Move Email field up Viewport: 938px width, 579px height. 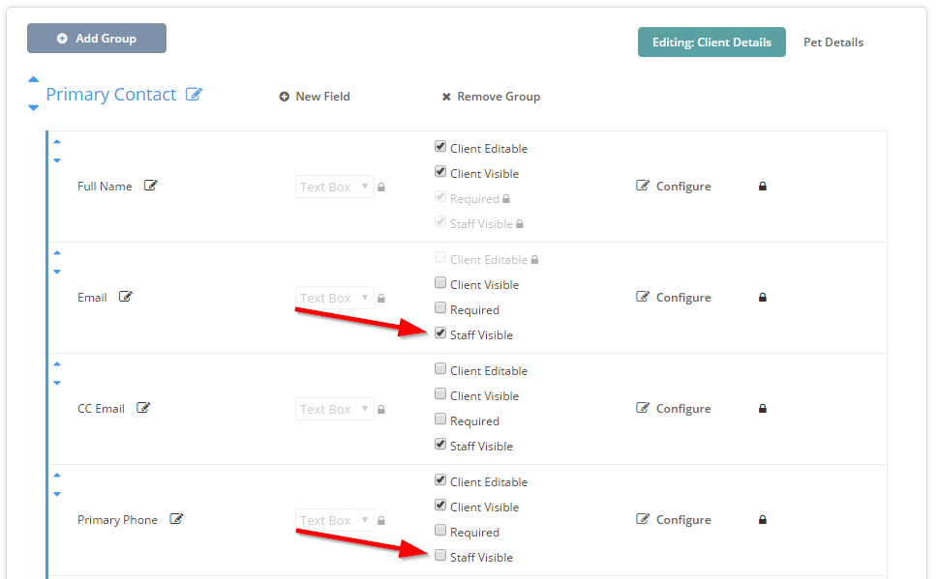57,252
